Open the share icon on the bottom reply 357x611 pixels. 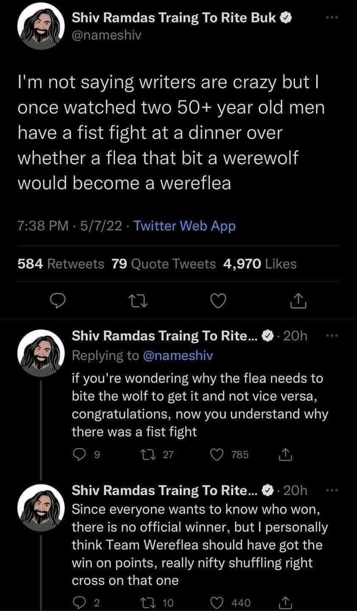click(x=284, y=602)
